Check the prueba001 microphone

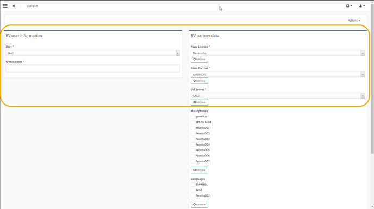point(193,128)
